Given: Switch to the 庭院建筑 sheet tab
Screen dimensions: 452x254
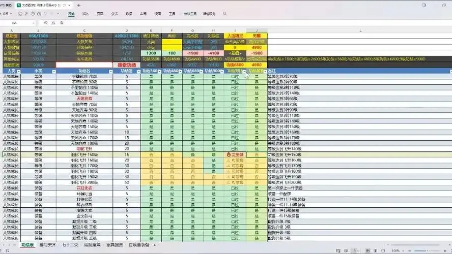Looking at the screenshot, I should [x=92, y=245].
